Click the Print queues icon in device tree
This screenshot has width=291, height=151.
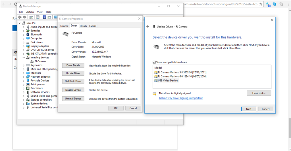28,84
